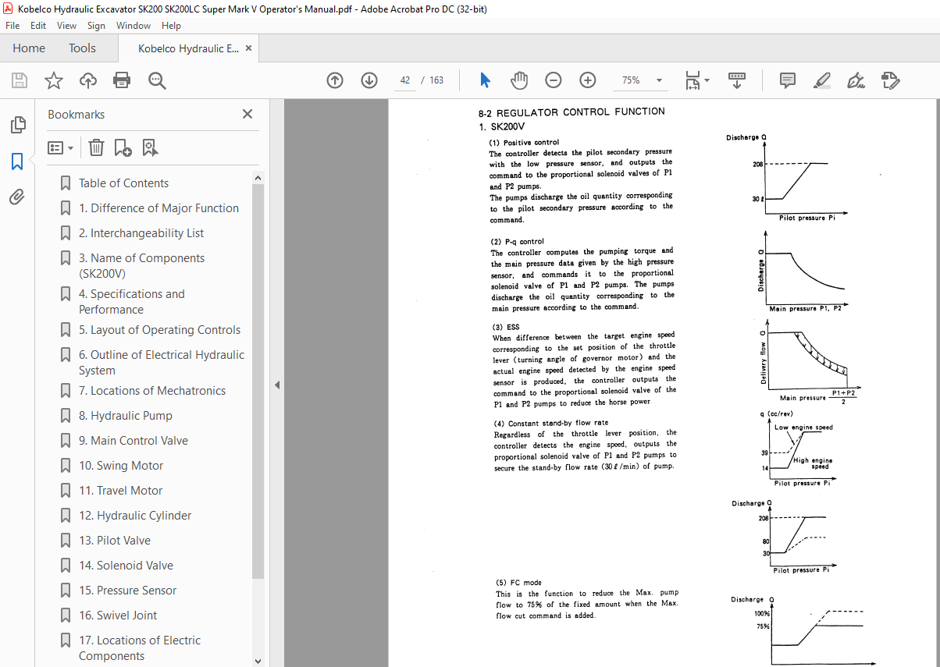Image resolution: width=940 pixels, height=667 pixels.
Task: Jump to the Swivel Joint bookmark
Action: click(x=118, y=616)
